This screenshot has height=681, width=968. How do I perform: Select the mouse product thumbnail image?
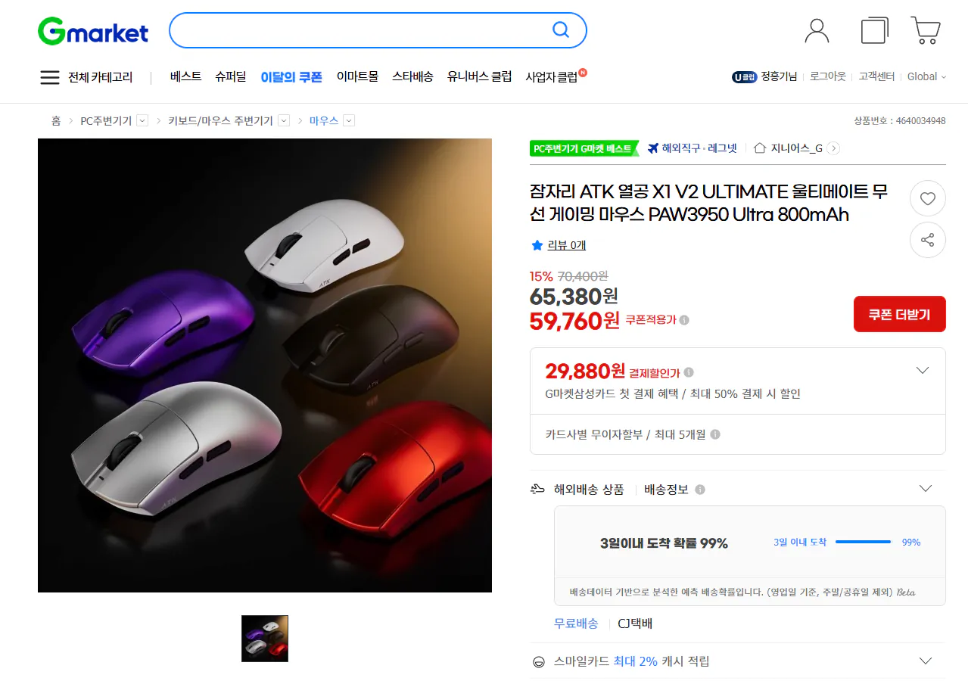coord(265,639)
